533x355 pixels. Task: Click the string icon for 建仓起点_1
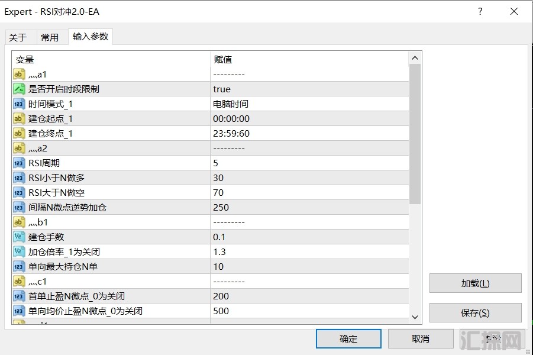19,119
